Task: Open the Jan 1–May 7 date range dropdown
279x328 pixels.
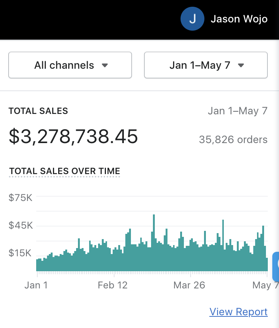Action: point(206,65)
